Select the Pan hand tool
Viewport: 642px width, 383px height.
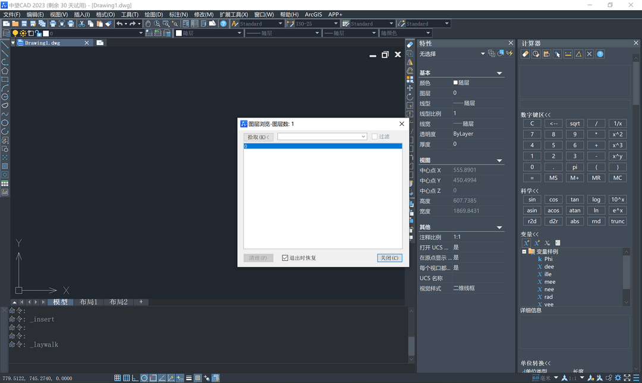click(148, 24)
